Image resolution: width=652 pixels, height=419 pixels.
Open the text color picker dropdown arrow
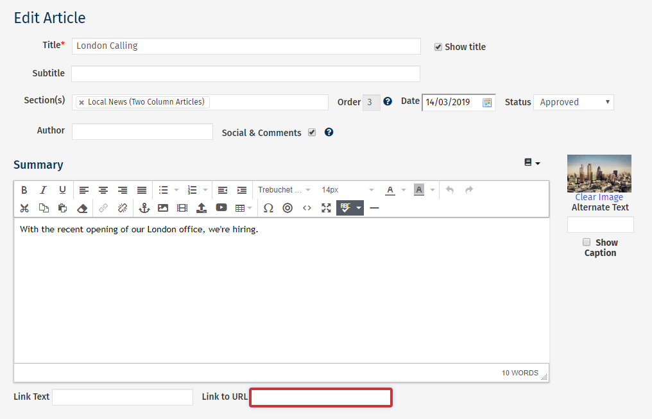pyautogui.click(x=404, y=190)
